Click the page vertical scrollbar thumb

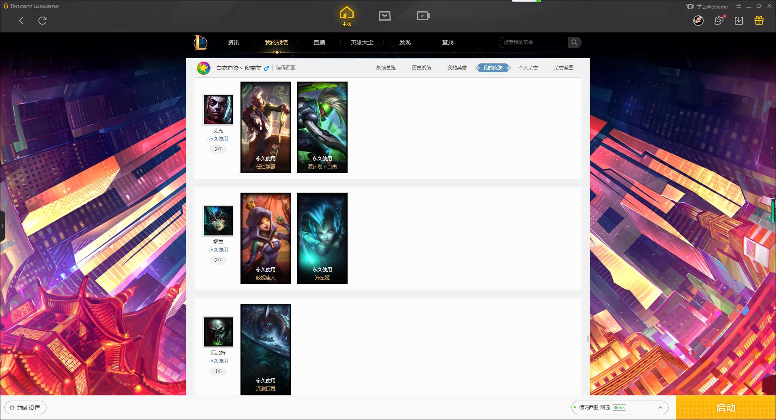[588, 338]
